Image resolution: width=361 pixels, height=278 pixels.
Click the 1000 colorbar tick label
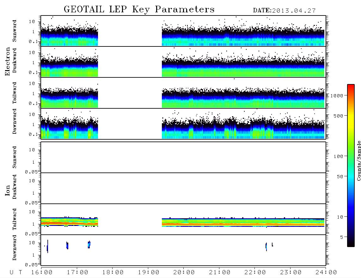pyautogui.click(x=337, y=96)
